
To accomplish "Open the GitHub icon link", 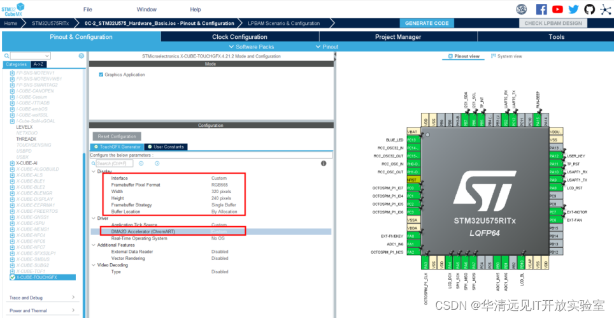I will [589, 10].
